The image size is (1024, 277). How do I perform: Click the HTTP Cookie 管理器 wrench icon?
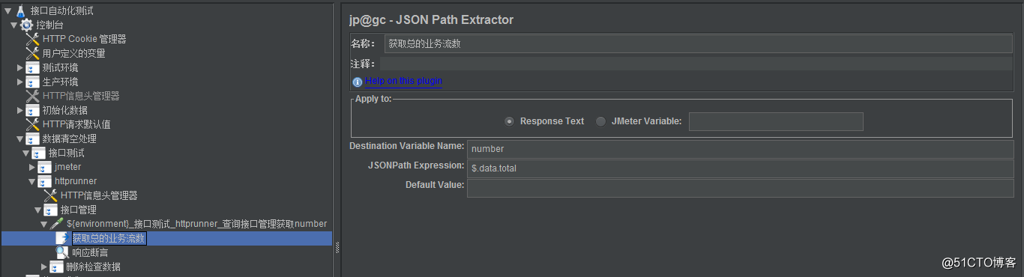(33, 39)
